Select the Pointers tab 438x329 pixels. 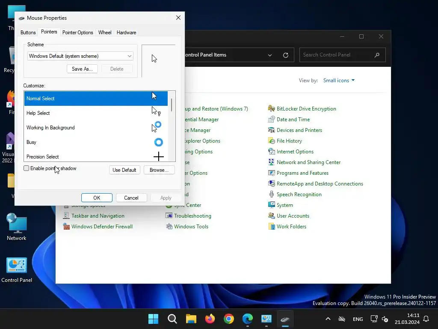[x=49, y=32]
